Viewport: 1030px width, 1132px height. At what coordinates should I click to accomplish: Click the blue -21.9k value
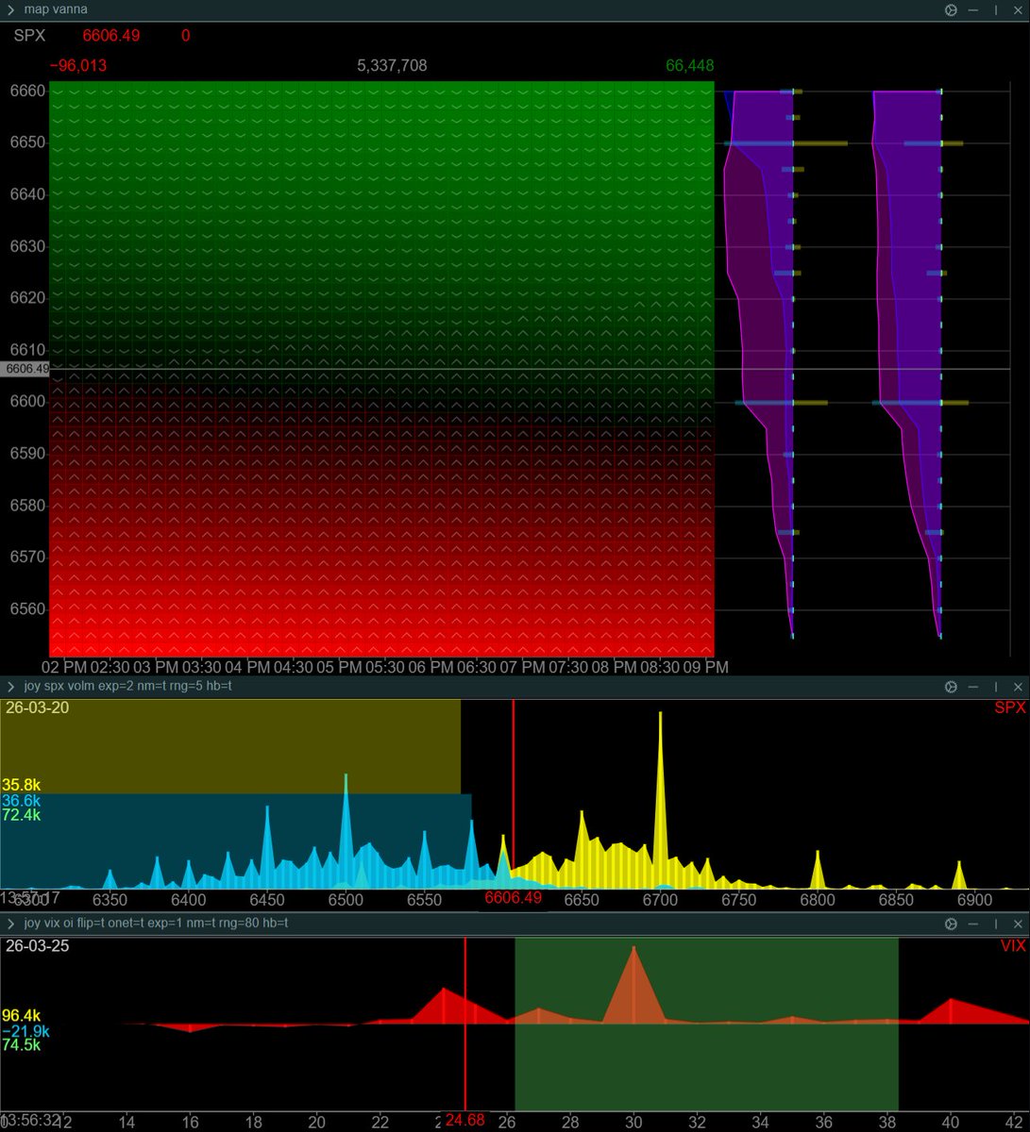[25, 1031]
